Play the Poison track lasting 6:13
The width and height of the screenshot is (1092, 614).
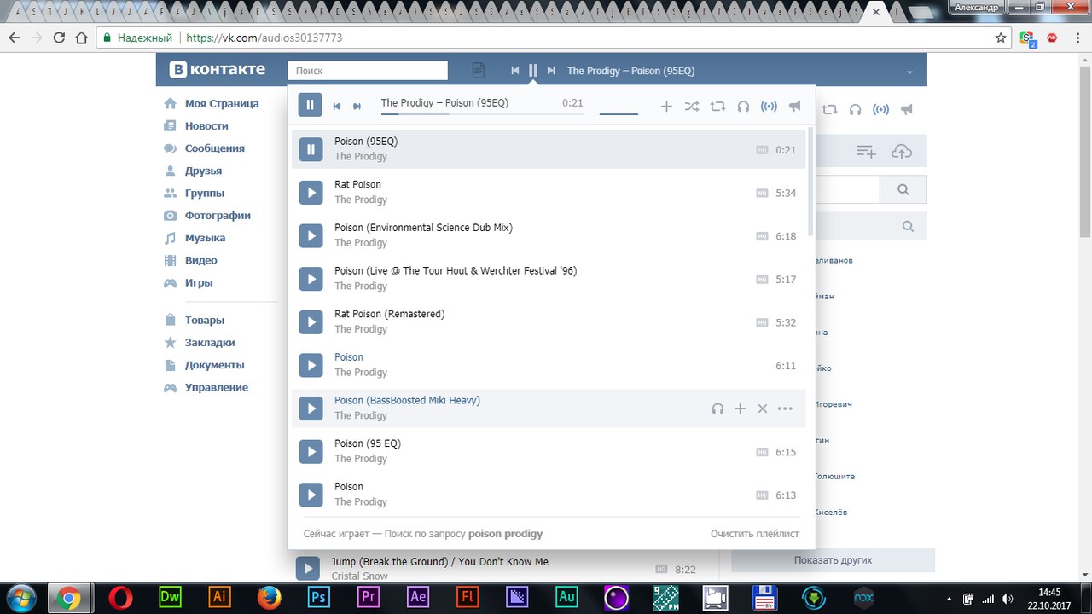tap(311, 495)
